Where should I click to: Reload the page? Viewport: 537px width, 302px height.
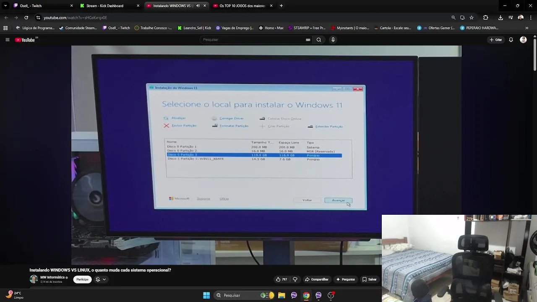26,18
